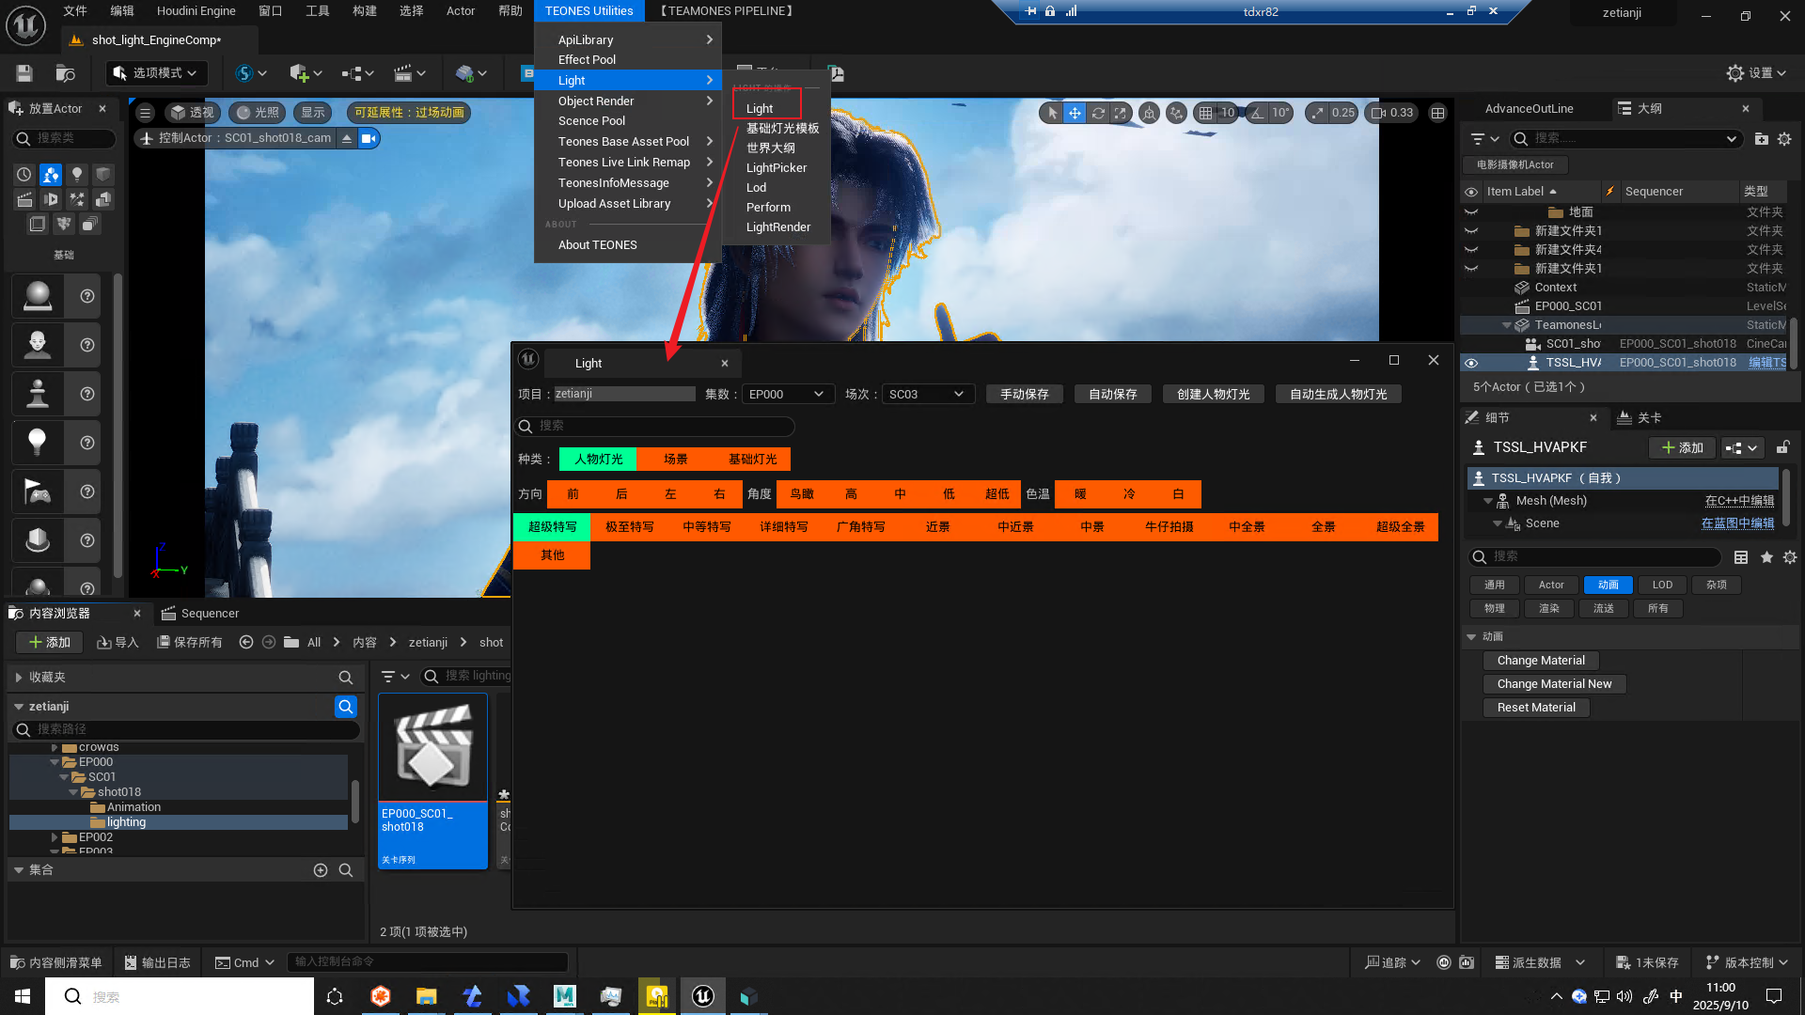The height and width of the screenshot is (1015, 1805).
Task: Select LightPicker from the Light submenu
Action: click(776, 168)
